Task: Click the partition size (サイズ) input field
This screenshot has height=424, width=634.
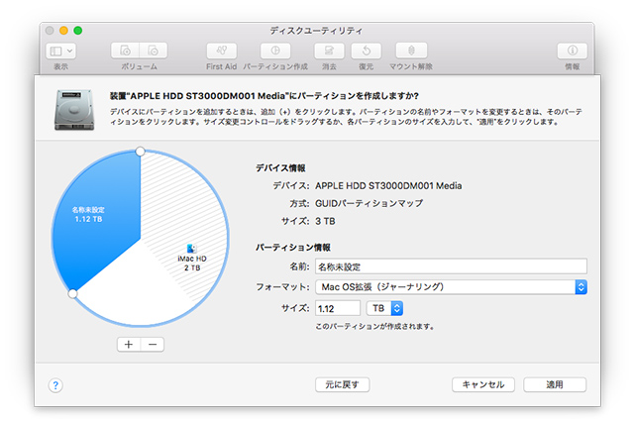Action: pos(337,308)
